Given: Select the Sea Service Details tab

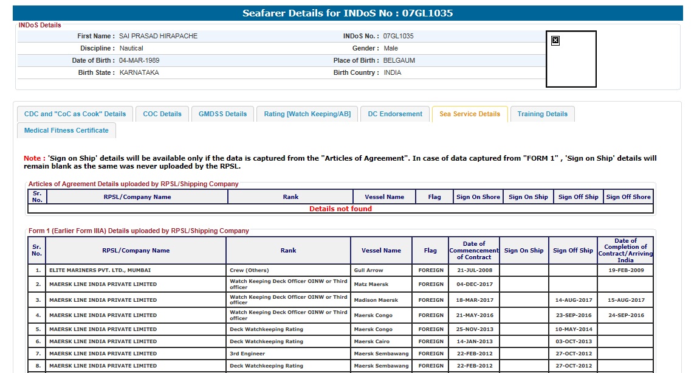Looking at the screenshot, I should tap(469, 114).
